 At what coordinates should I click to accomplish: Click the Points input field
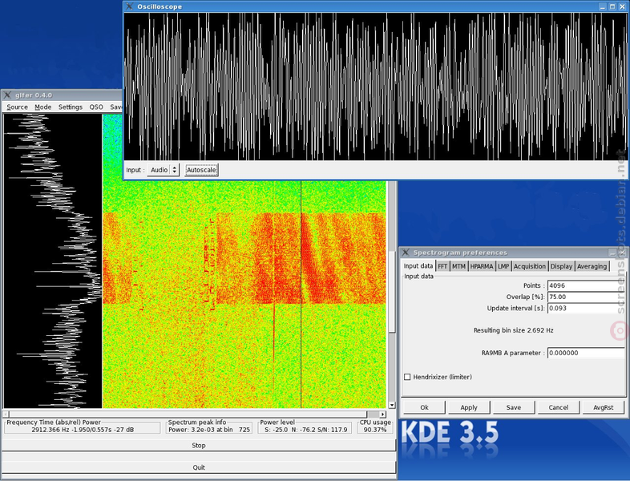pos(586,285)
